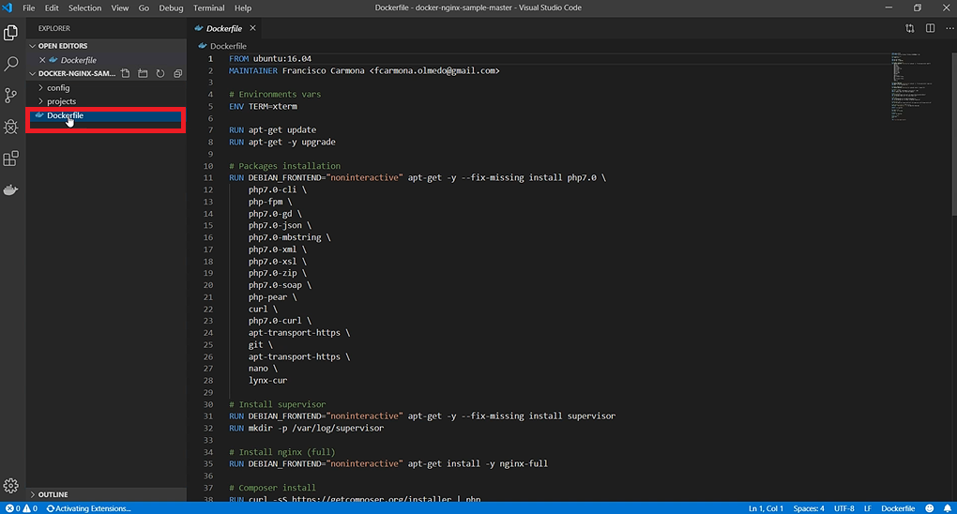This screenshot has height=514, width=957.
Task: Open the Help menu
Action: coord(243,8)
